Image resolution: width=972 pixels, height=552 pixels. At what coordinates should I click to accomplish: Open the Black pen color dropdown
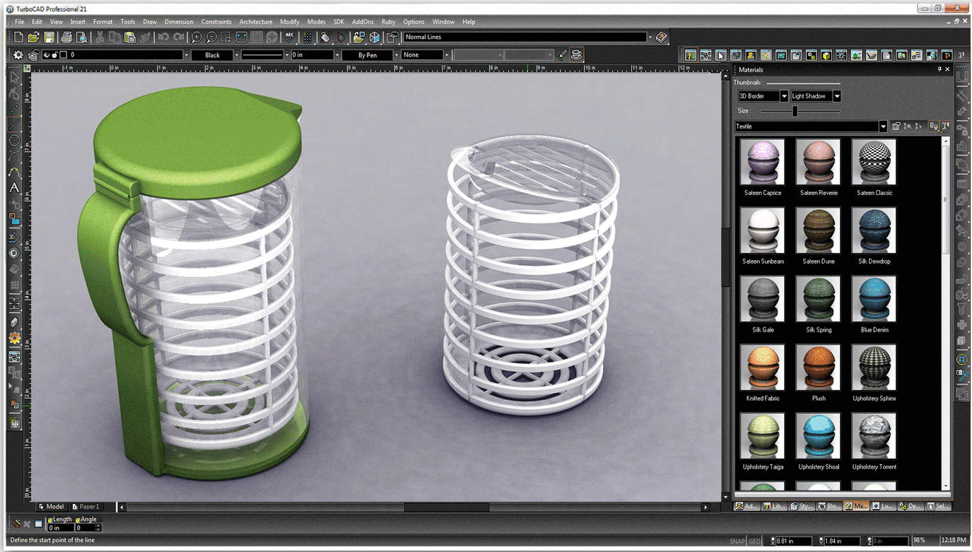point(237,54)
